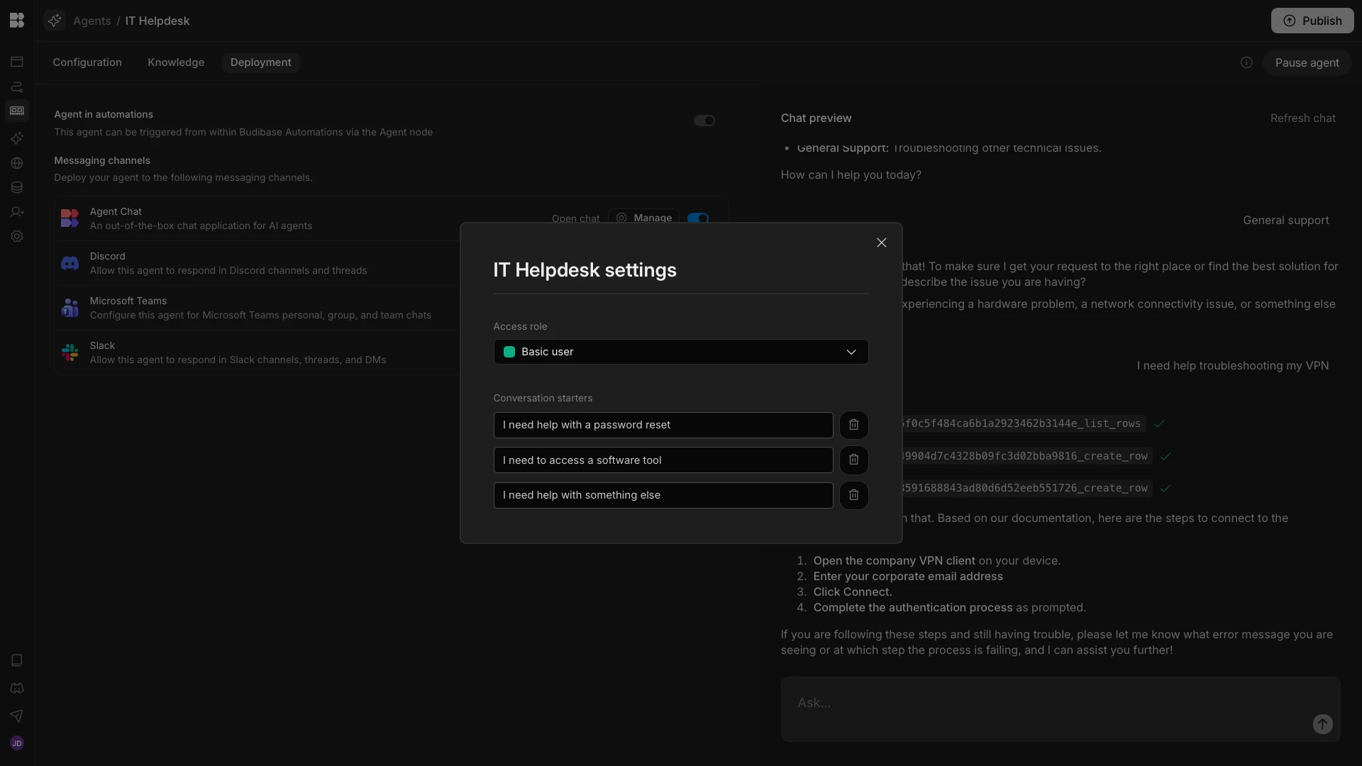Click the green Basic user role swatch
This screenshot has height=766, width=1362.
(x=509, y=352)
